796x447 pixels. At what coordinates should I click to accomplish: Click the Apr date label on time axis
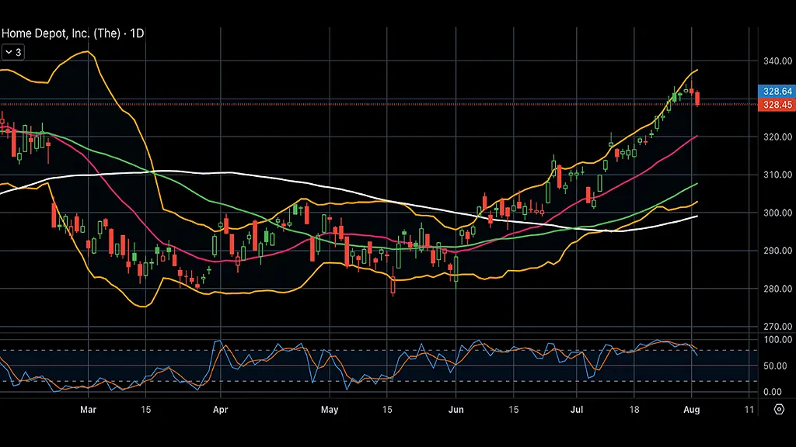click(220, 410)
